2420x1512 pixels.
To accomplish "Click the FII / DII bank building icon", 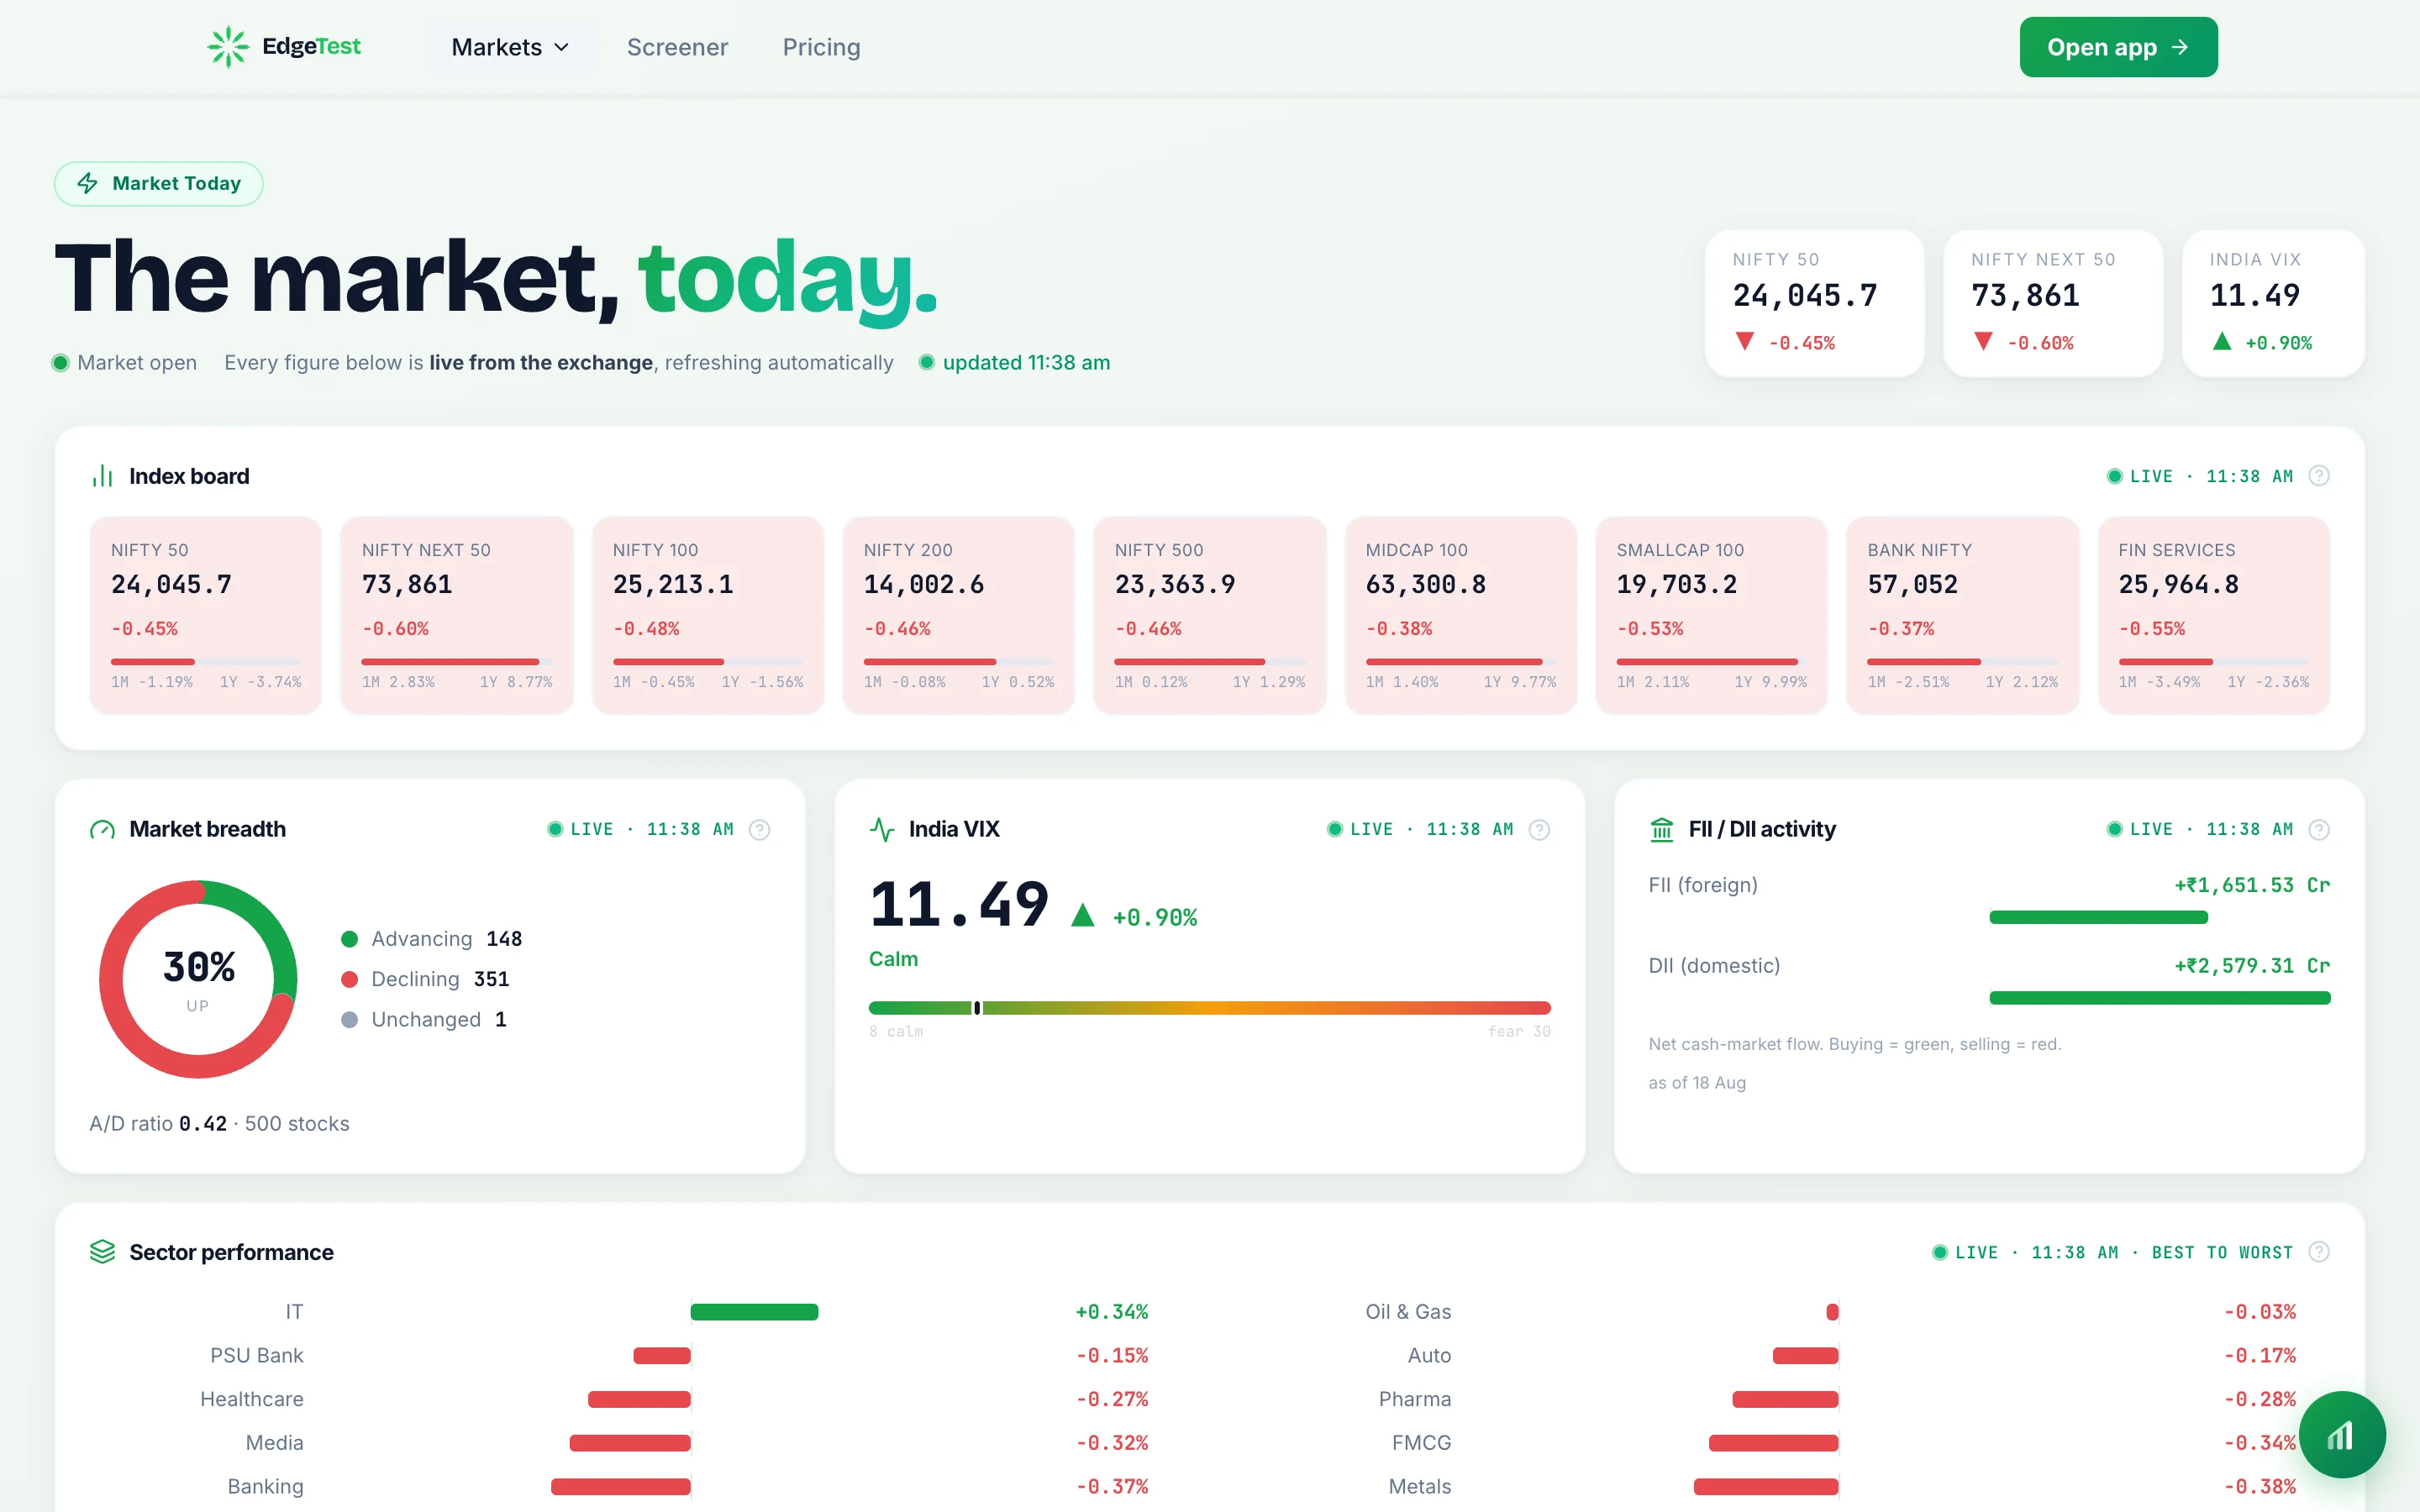I will pyautogui.click(x=1662, y=830).
